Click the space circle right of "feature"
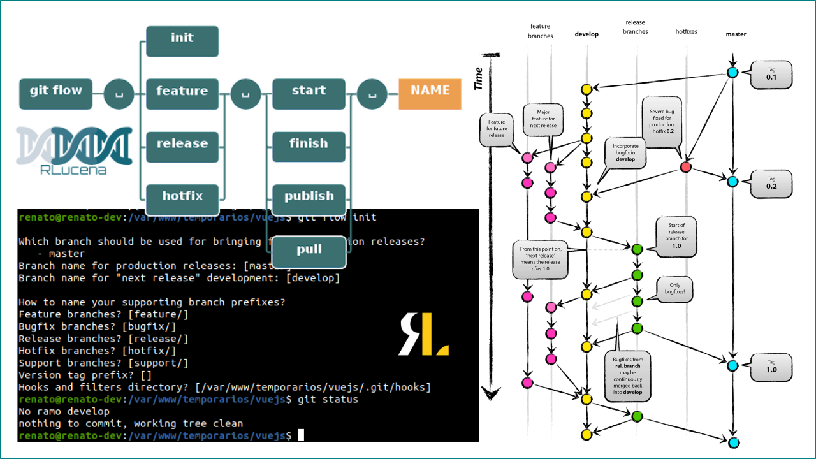Viewport: 816px width, 459px height. coord(245,94)
